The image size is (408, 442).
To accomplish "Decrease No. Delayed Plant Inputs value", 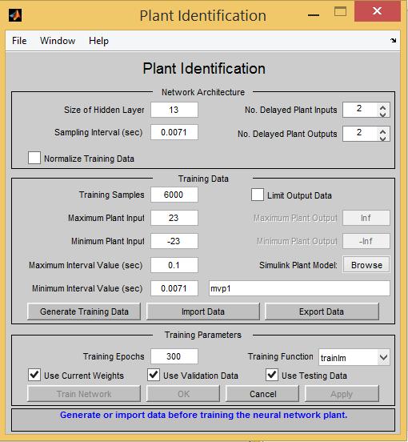I will pos(382,114).
